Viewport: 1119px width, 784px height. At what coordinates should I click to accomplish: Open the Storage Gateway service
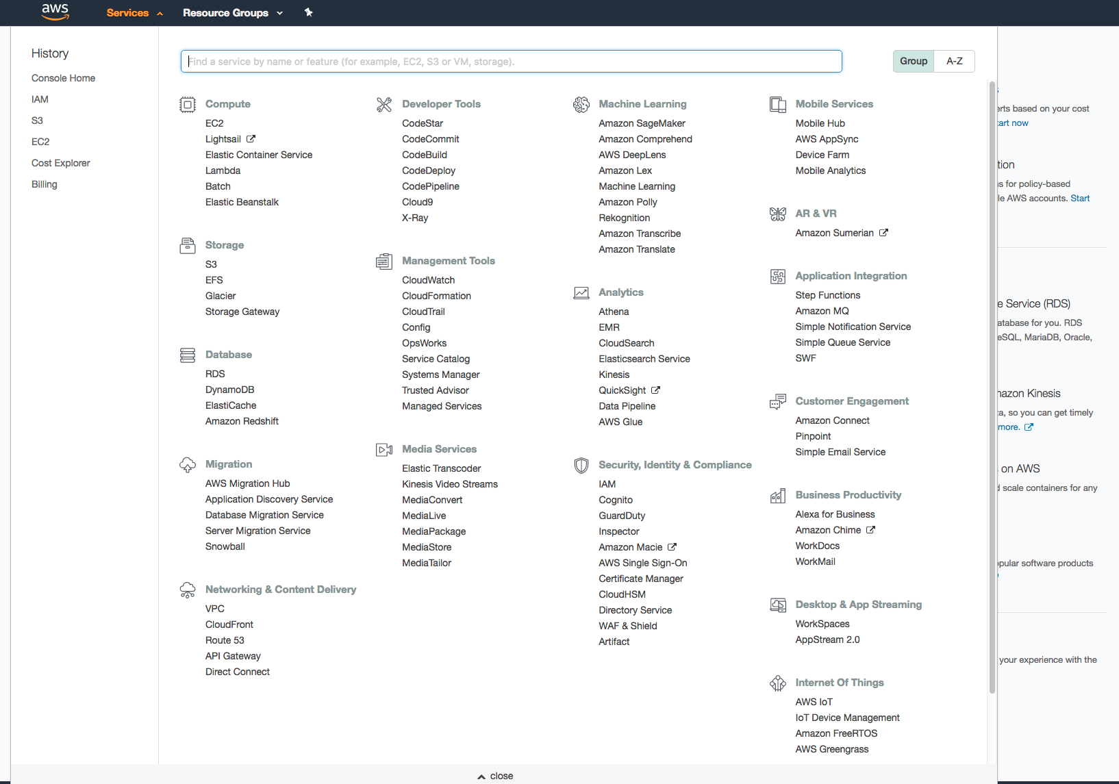point(242,312)
